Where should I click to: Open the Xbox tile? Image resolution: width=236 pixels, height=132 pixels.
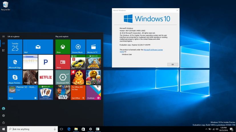(x=62, y=47)
